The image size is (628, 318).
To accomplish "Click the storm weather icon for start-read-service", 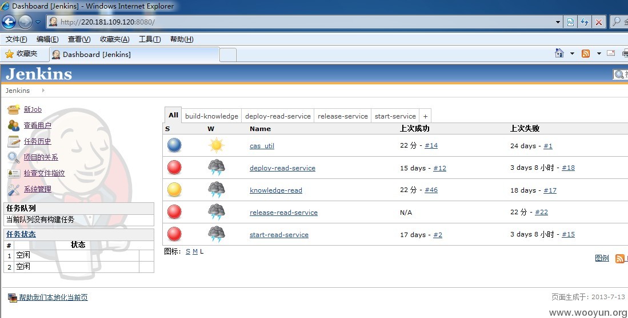I will click(216, 234).
